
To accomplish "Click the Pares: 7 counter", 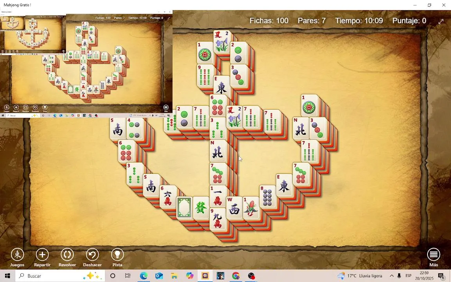I will click(312, 21).
